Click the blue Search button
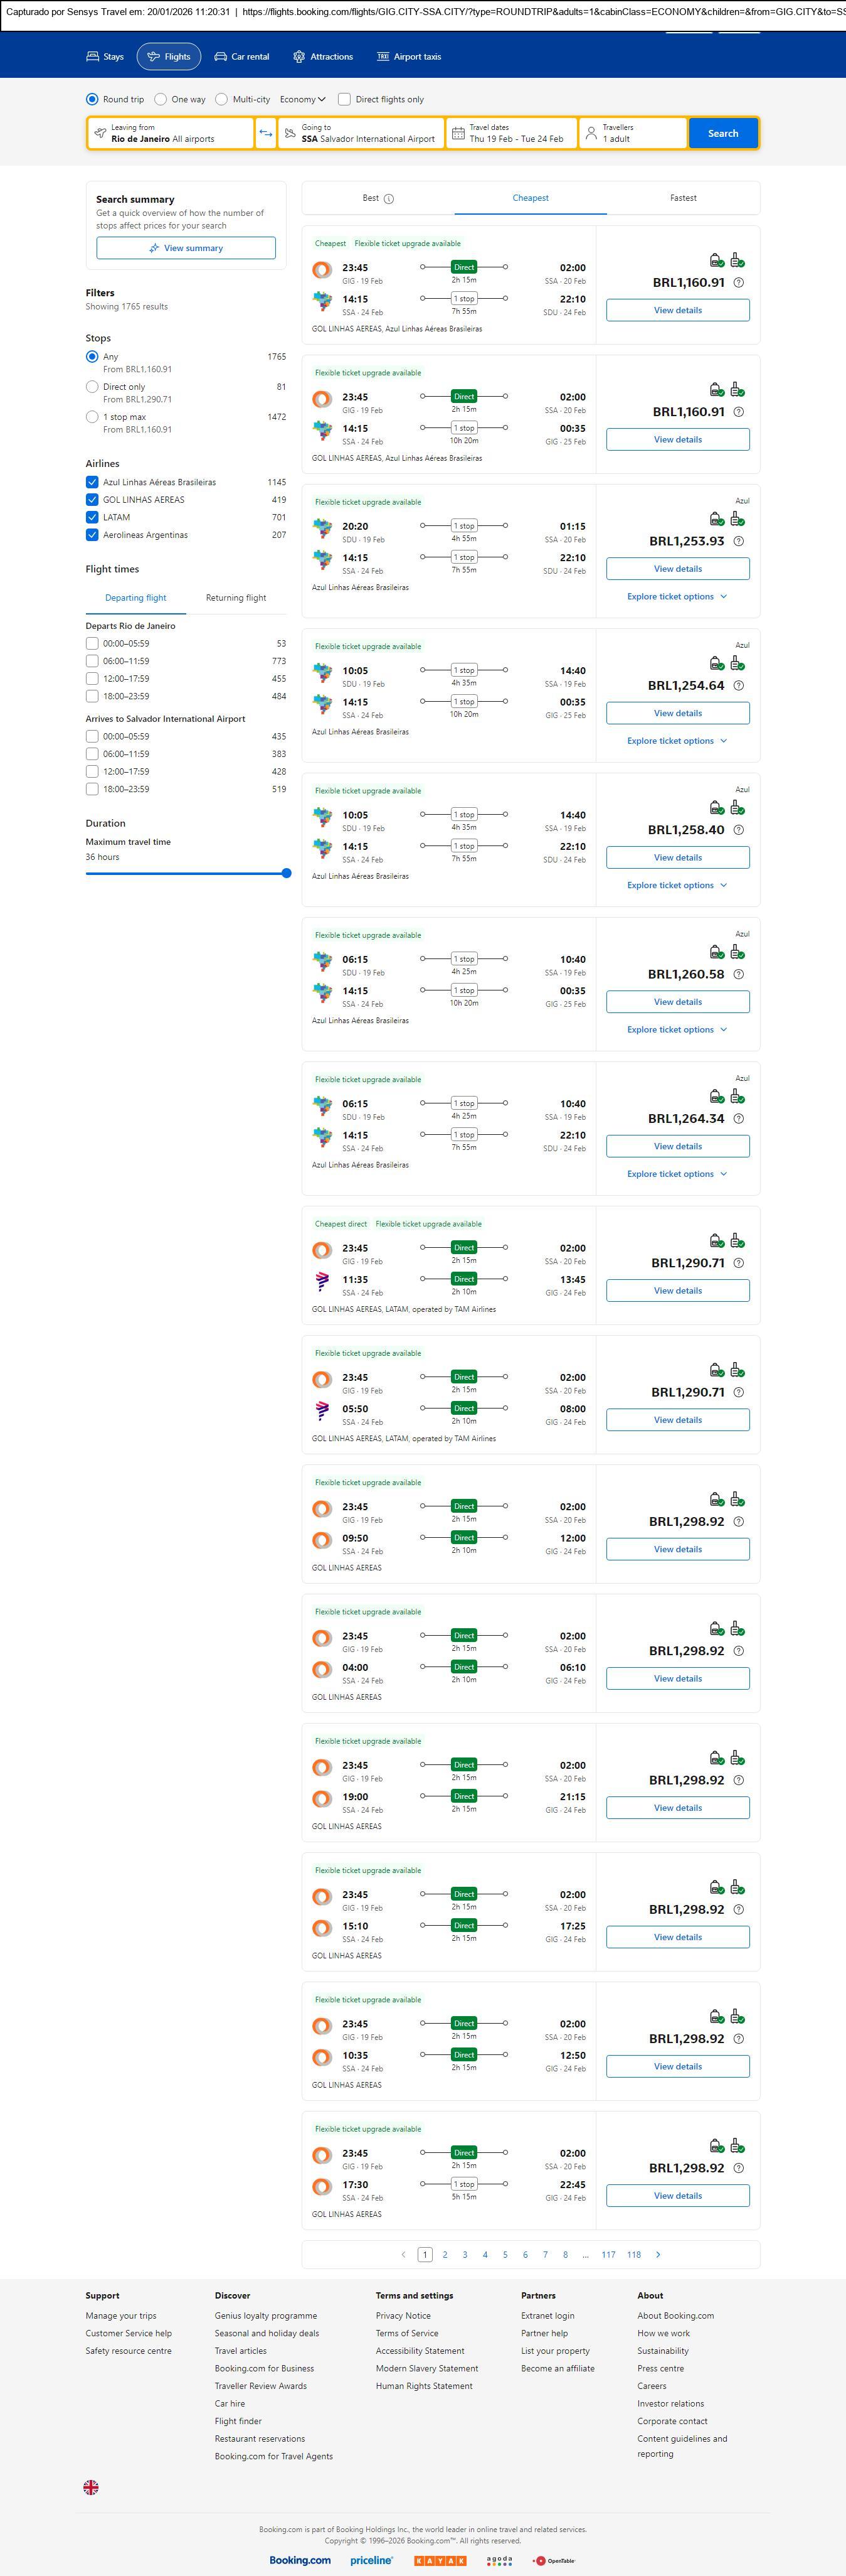 (722, 133)
